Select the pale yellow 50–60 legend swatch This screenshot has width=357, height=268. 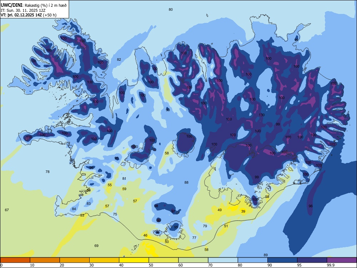pos(164,260)
